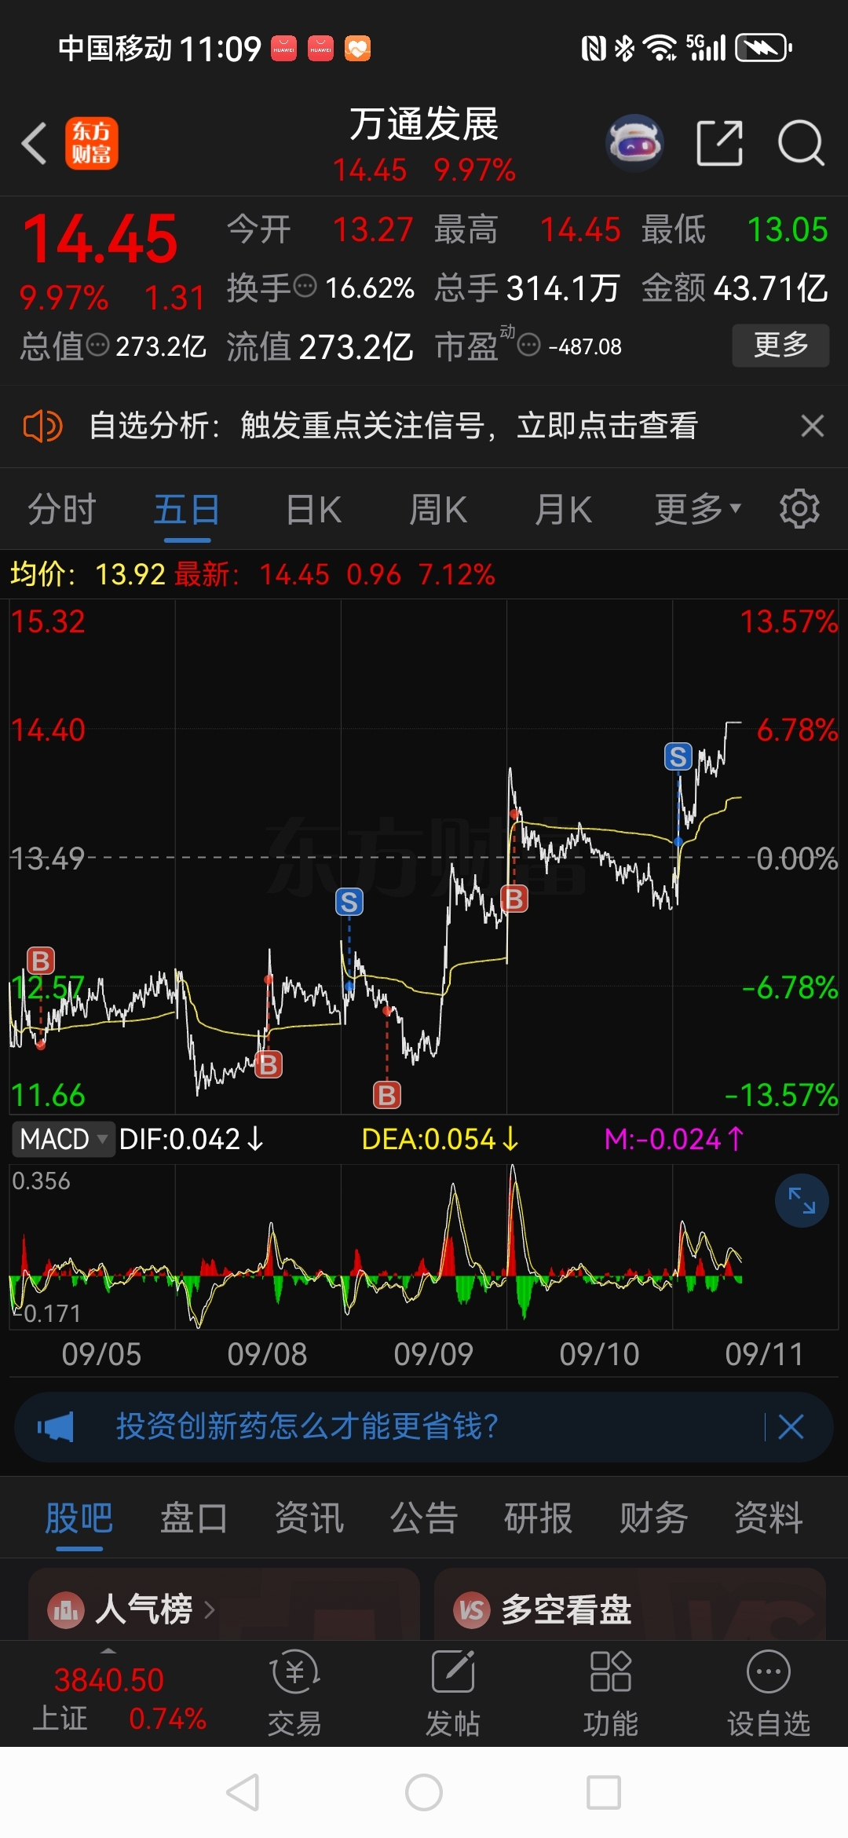Open chart settings gear
Image resolution: width=848 pixels, height=1838 pixels.
[x=799, y=508]
